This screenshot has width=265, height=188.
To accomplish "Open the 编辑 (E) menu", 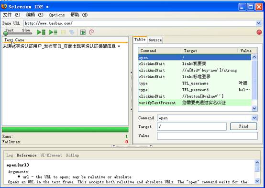I will point(35,15).
